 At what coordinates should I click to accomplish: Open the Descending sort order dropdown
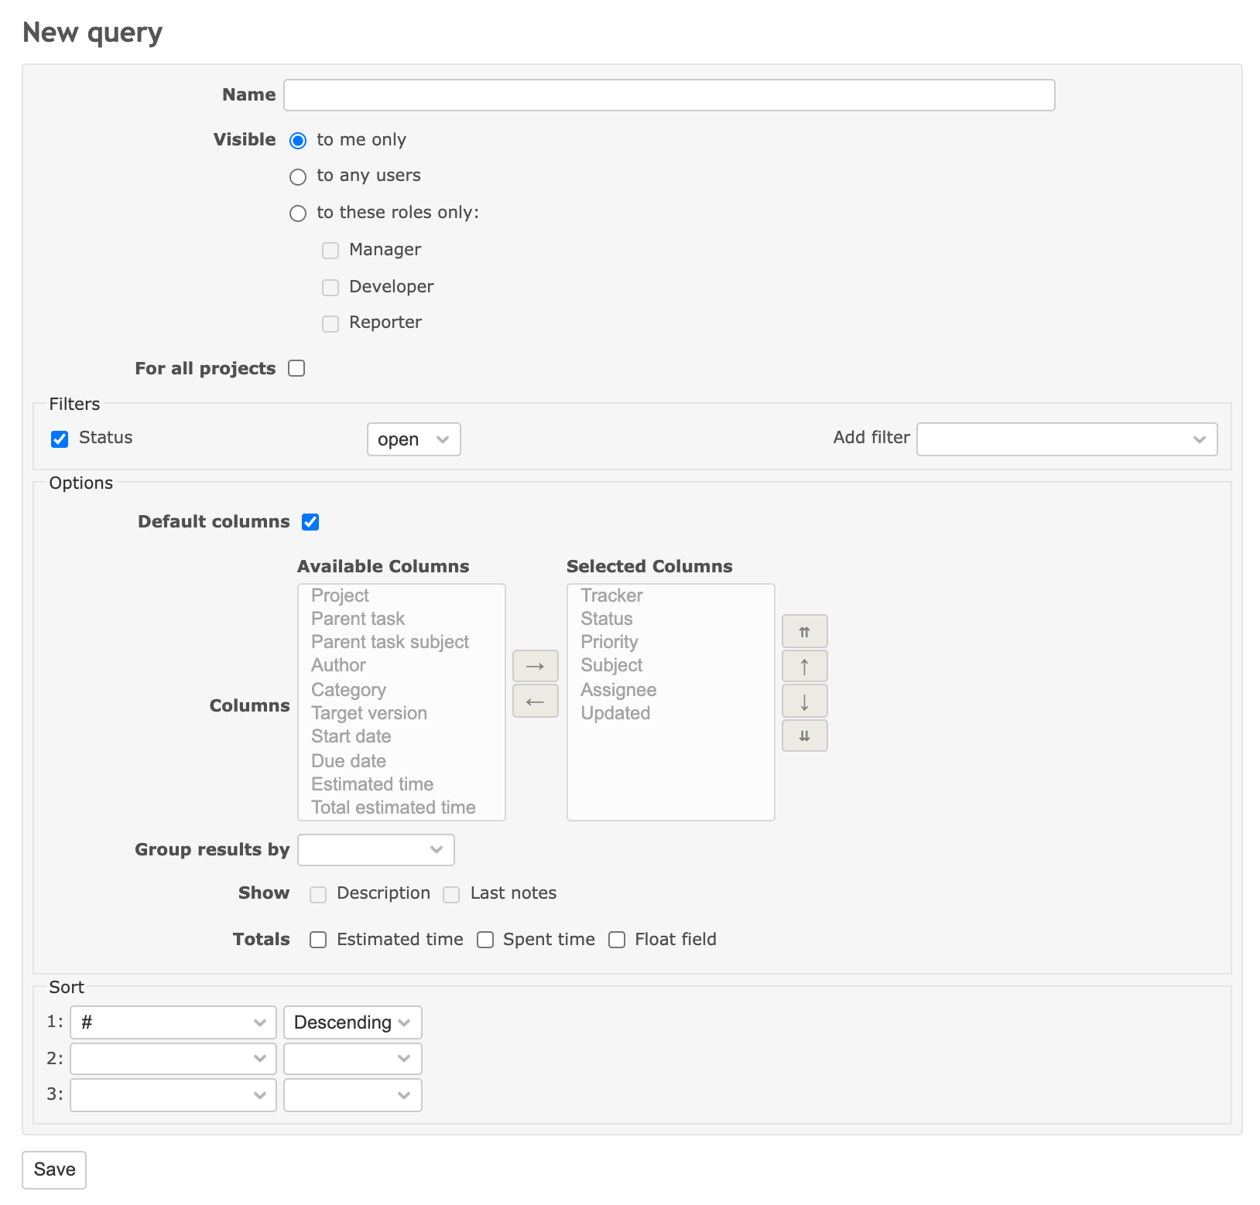tap(352, 1022)
